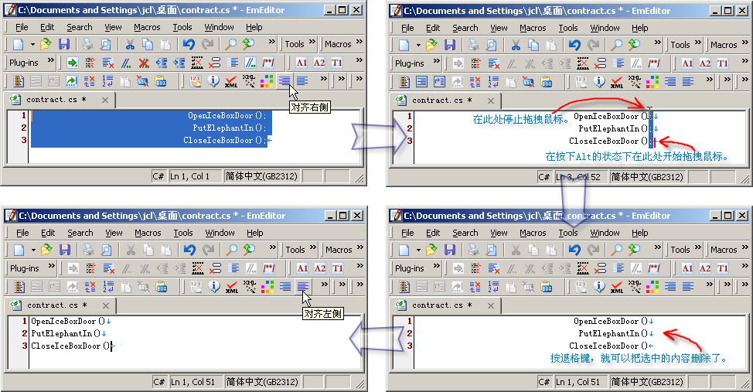Click A2 plug-in icon in top-right window

[705, 63]
